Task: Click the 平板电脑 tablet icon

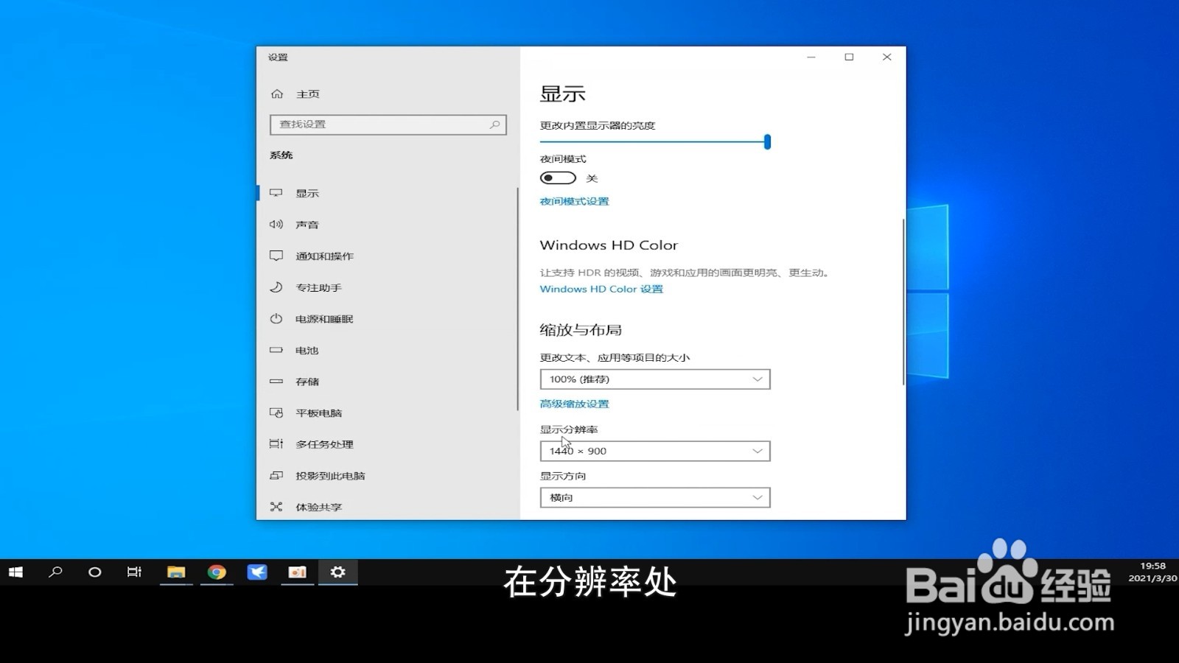Action: coord(276,413)
